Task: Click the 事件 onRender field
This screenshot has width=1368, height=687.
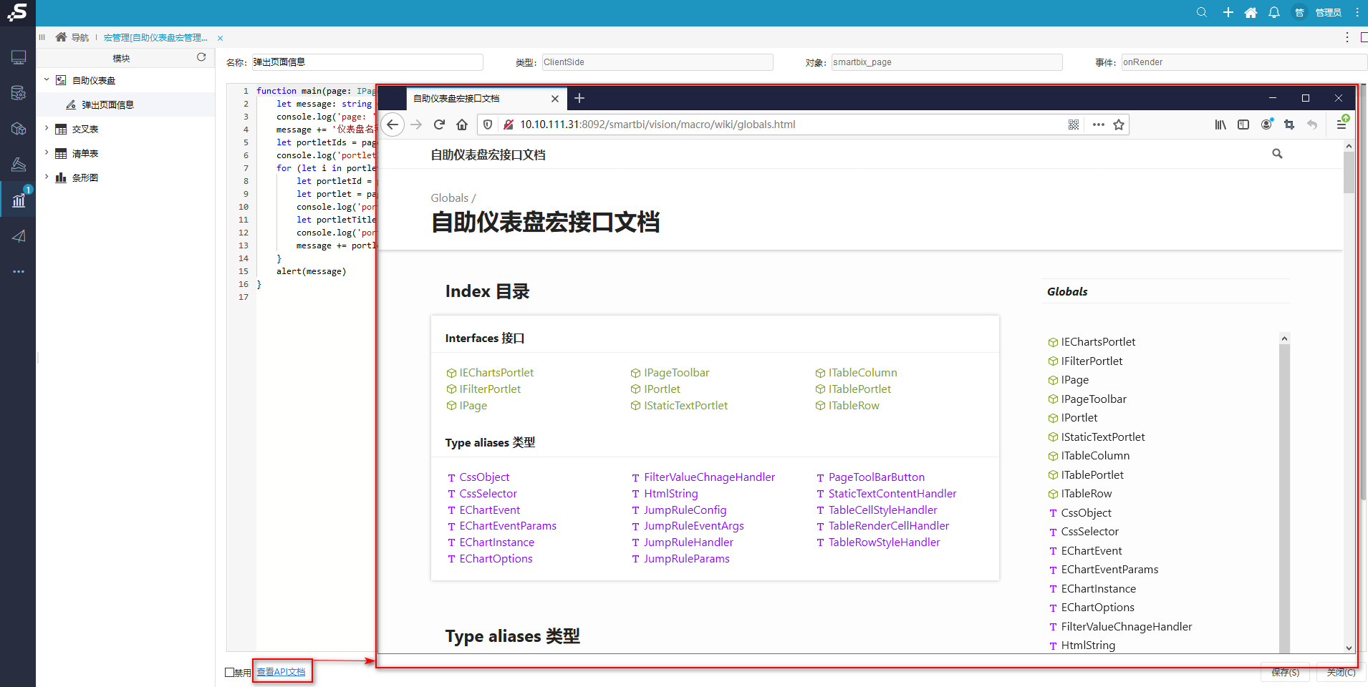Action: pos(1243,62)
